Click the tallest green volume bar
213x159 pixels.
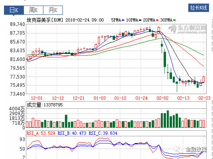click(168, 119)
